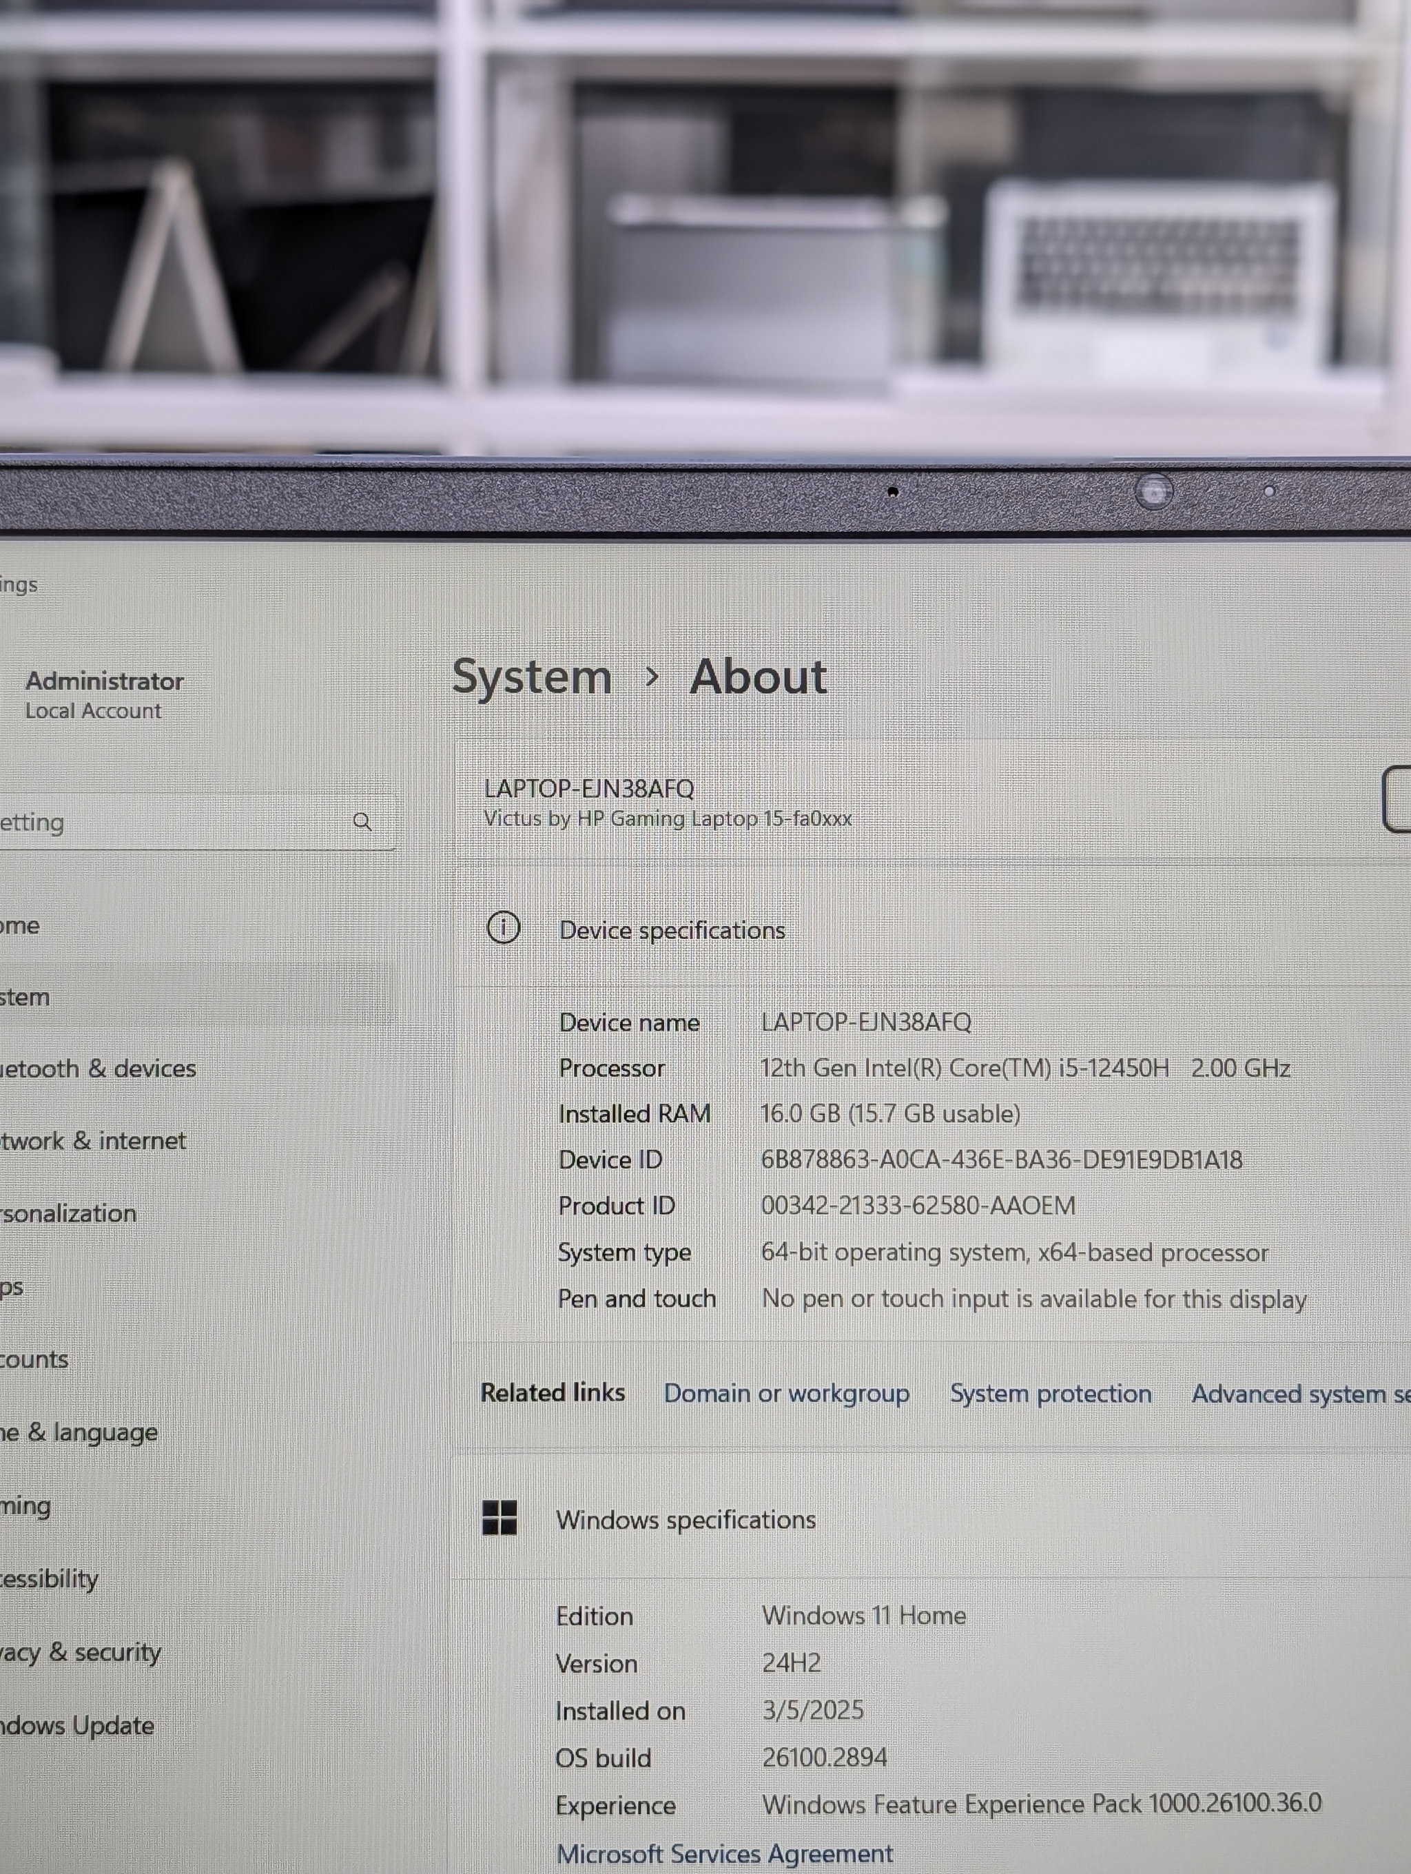Expand the Windows specifications section header
The width and height of the screenshot is (1411, 1874).
click(931, 1518)
